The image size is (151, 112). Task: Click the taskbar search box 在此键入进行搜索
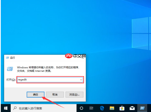[44, 108]
